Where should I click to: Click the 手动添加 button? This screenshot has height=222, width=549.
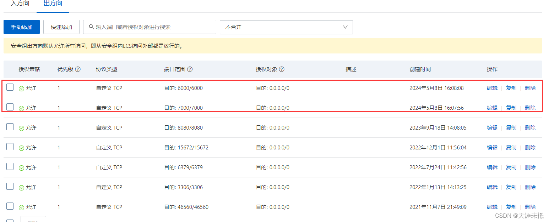coord(22,27)
